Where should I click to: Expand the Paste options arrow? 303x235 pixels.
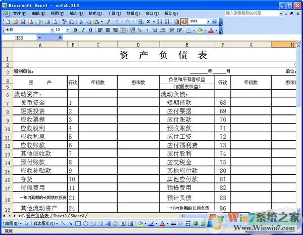(102, 22)
